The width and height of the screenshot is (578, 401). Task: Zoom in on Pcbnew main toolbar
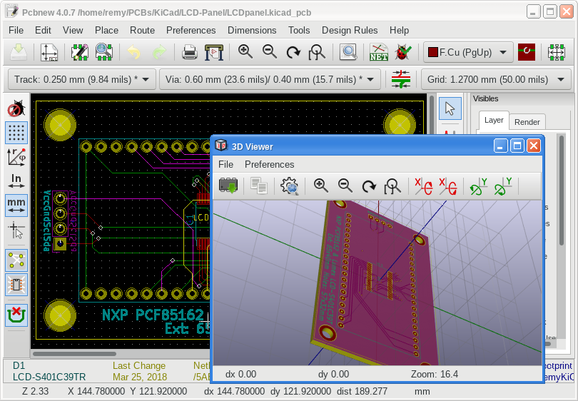(x=245, y=52)
